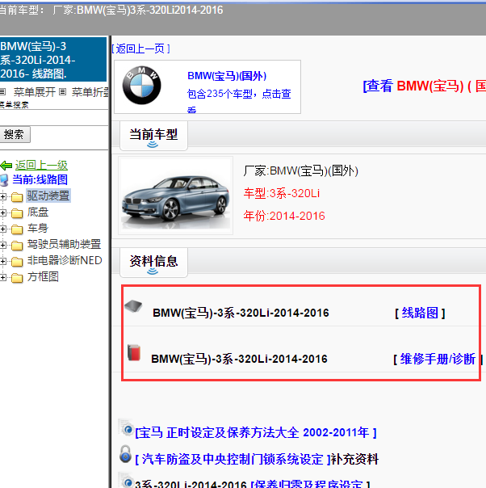Viewport: 486px width, 488px height.
Task: Click 当前车型 header bar text
Action: 153,134
